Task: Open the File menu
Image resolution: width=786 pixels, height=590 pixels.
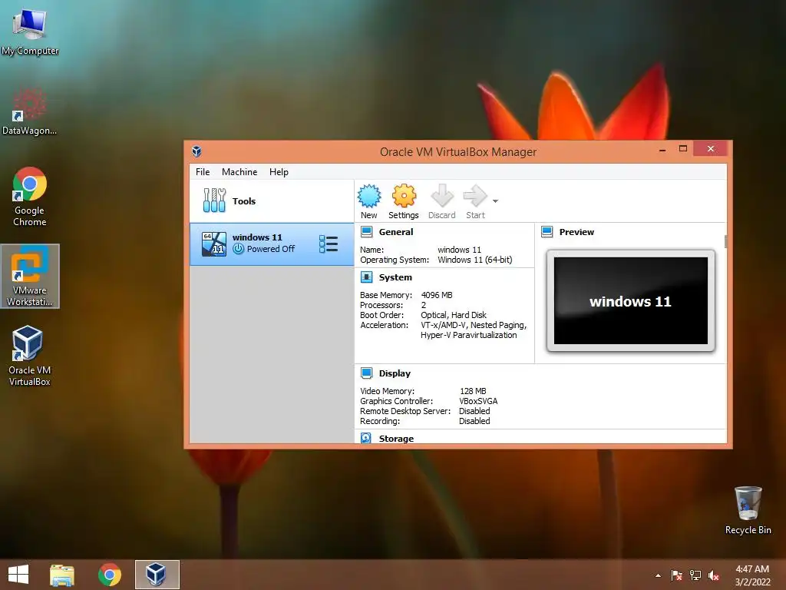Action: coord(203,171)
